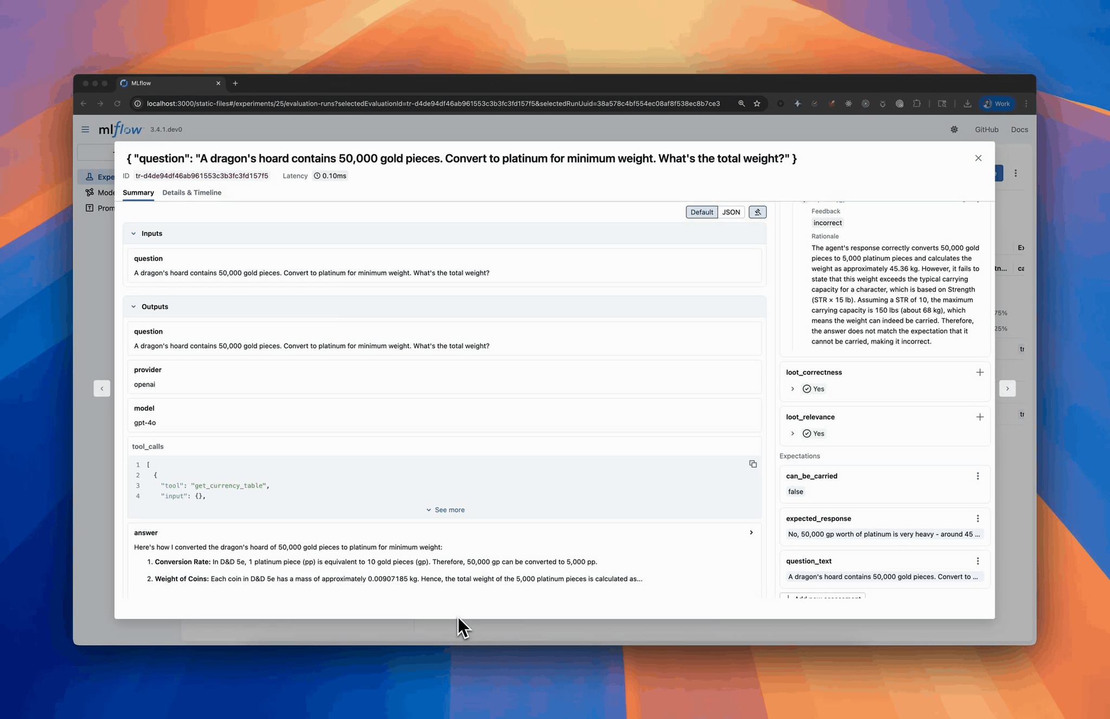Viewport: 1110px width, 719px height.
Task: Expand the tool_calls See more section
Action: (x=445, y=509)
